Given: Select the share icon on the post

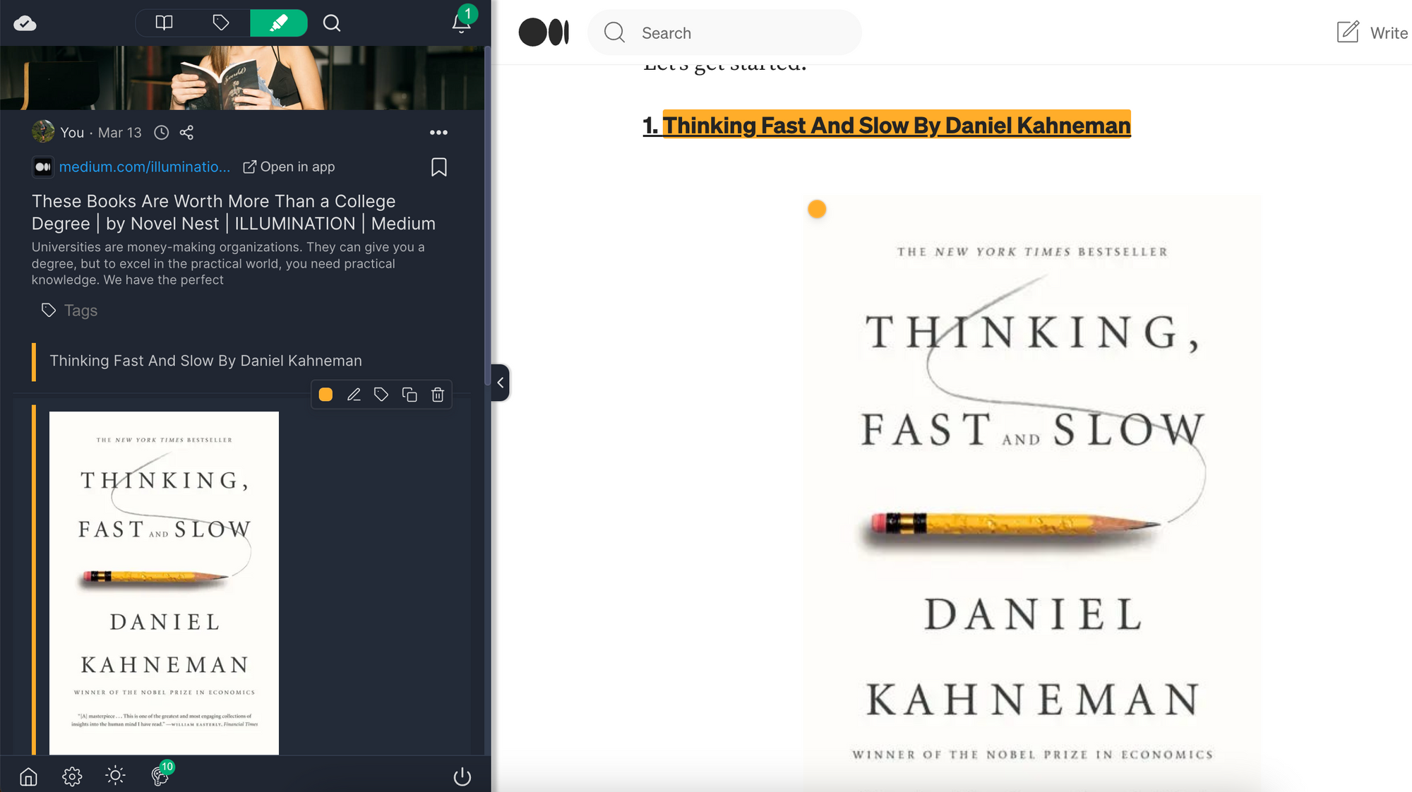Looking at the screenshot, I should (x=186, y=132).
